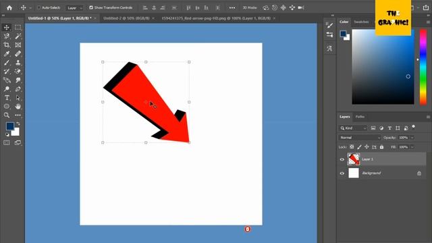Select the Crop tool
The image size is (432, 243).
(x=7, y=45)
